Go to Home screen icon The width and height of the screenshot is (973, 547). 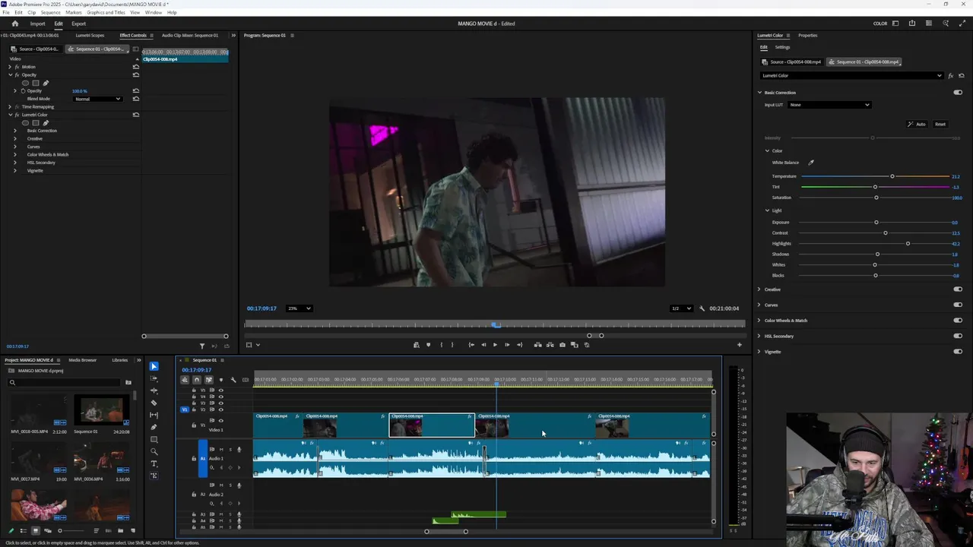(x=14, y=24)
